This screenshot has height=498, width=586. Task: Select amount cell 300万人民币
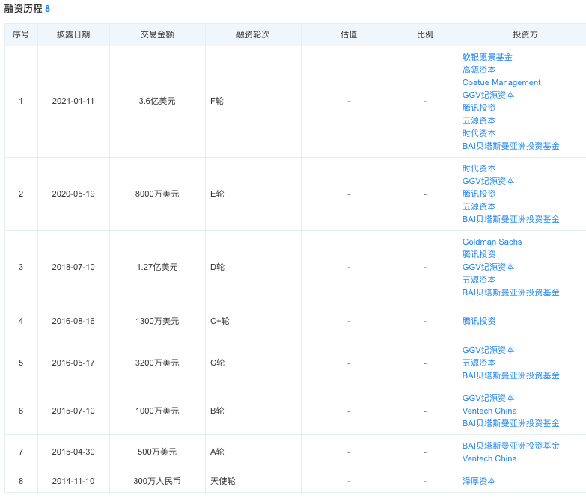pos(157,481)
